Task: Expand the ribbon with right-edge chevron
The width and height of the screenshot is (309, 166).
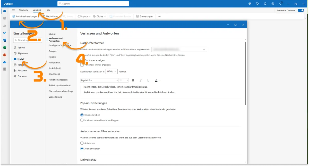Action: point(306,18)
